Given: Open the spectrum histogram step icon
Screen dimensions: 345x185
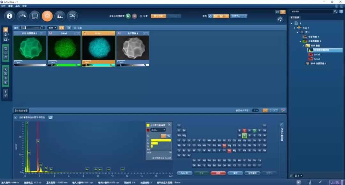Looking at the screenshot, I should coord(60,16).
